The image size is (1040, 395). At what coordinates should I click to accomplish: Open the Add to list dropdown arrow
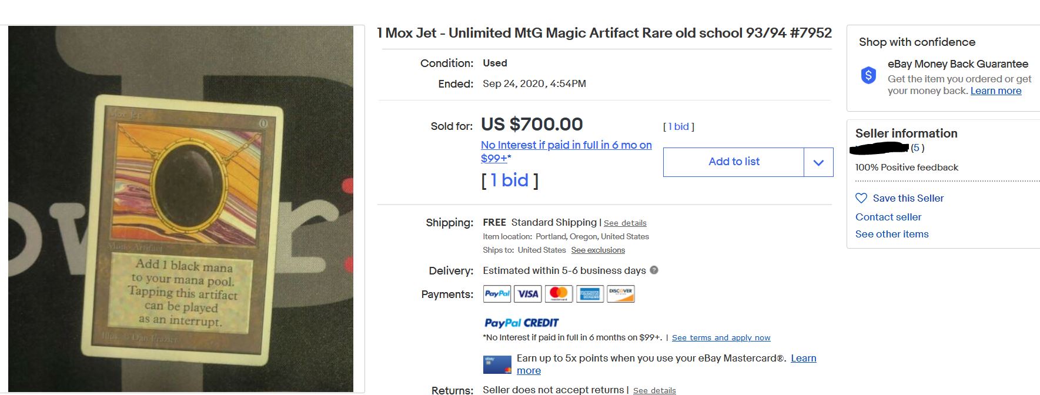(x=818, y=162)
